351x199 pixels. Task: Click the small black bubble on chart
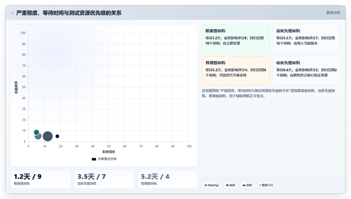point(57,136)
